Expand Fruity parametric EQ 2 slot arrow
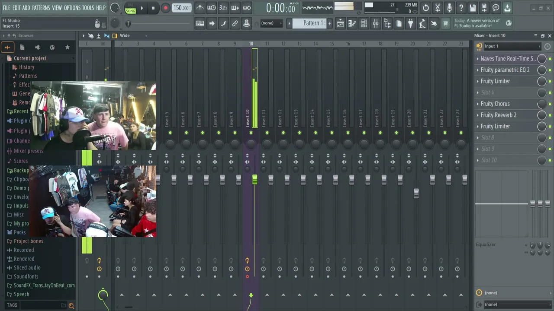Screen dimensions: 554x311 click(x=478, y=70)
